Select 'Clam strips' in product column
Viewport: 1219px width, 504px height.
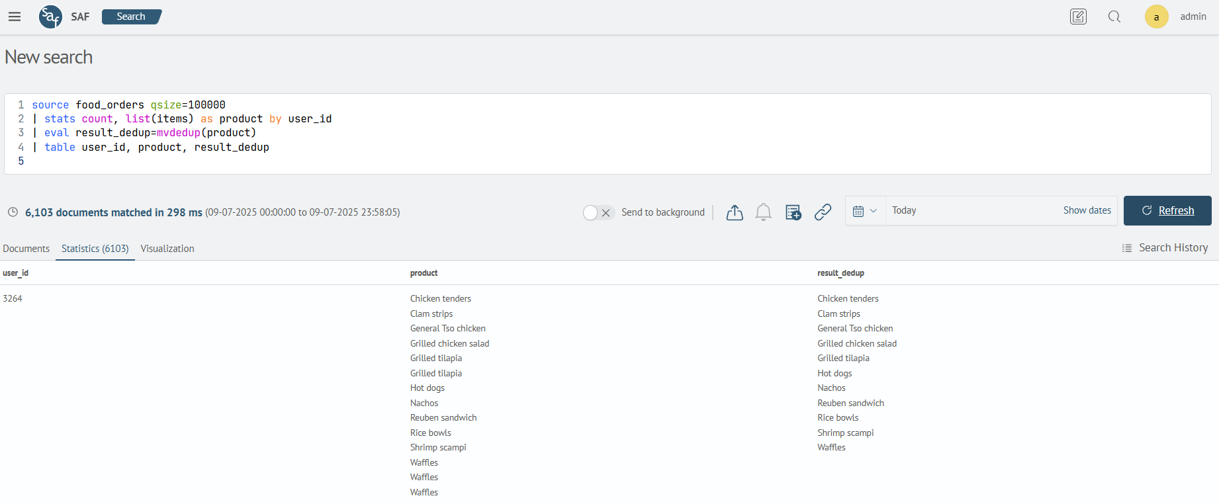coord(431,314)
